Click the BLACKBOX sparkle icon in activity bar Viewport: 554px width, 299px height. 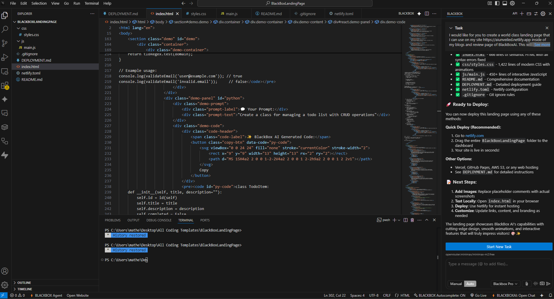click(5, 99)
